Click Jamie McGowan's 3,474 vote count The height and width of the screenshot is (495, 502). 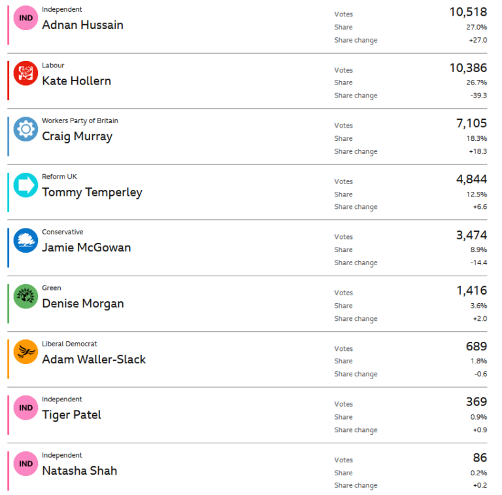coord(471,235)
